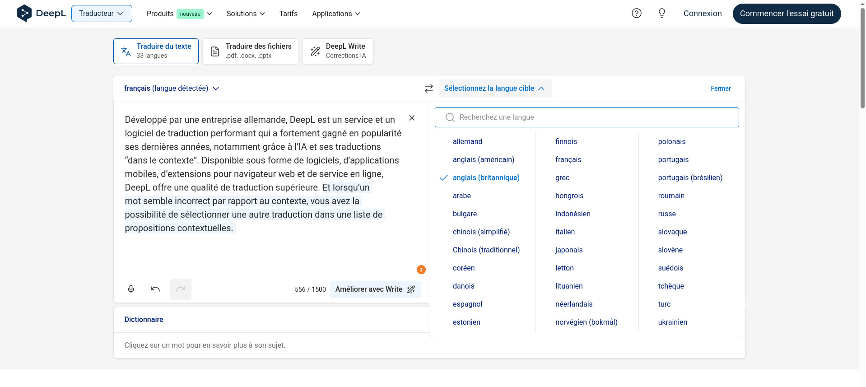Select turc language
Screen dimensions: 866x387
[x=664, y=304]
